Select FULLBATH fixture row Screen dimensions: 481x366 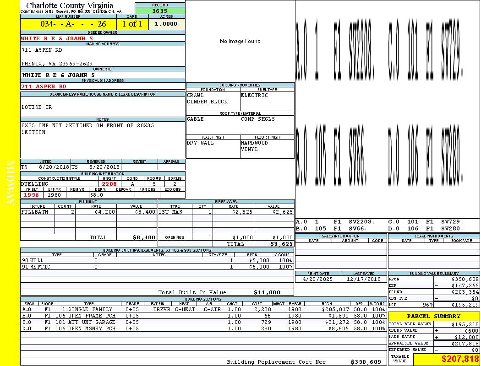pos(89,212)
